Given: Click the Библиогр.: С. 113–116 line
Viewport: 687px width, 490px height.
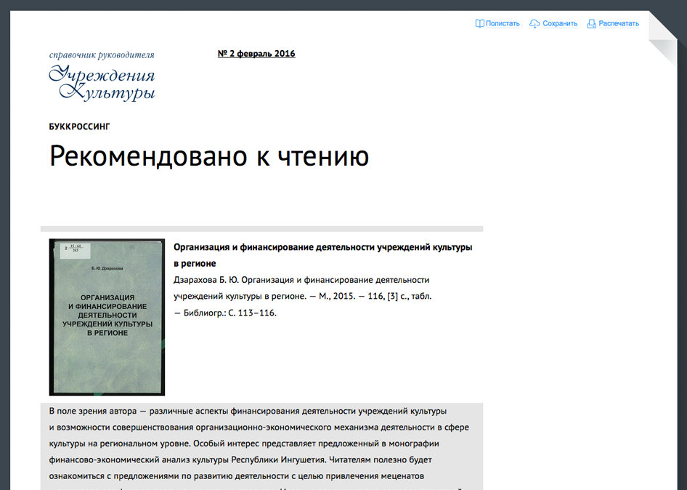Looking at the screenshot, I should click(227, 313).
